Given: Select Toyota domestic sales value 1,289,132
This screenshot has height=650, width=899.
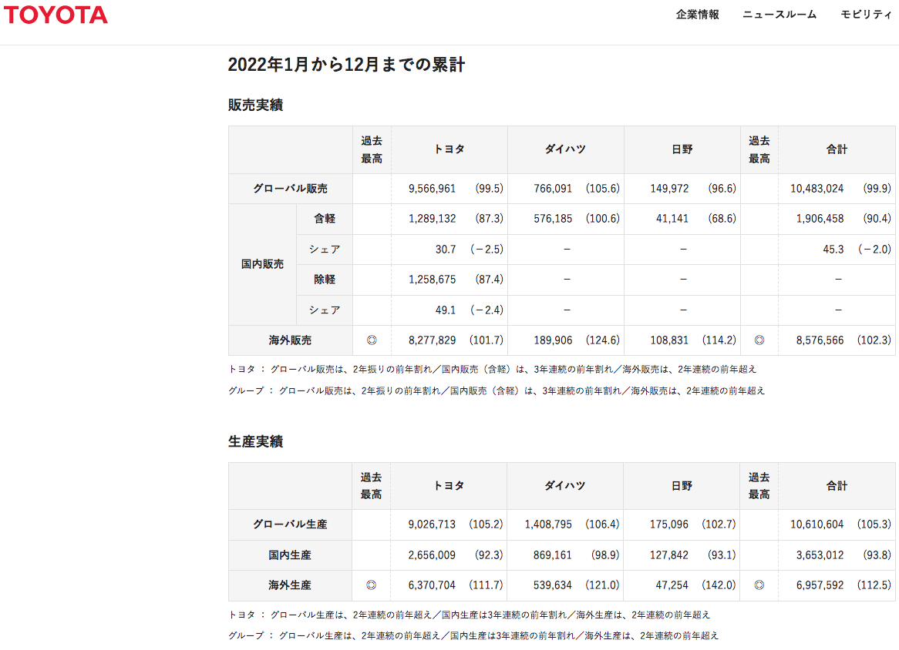Looking at the screenshot, I should pos(432,219).
